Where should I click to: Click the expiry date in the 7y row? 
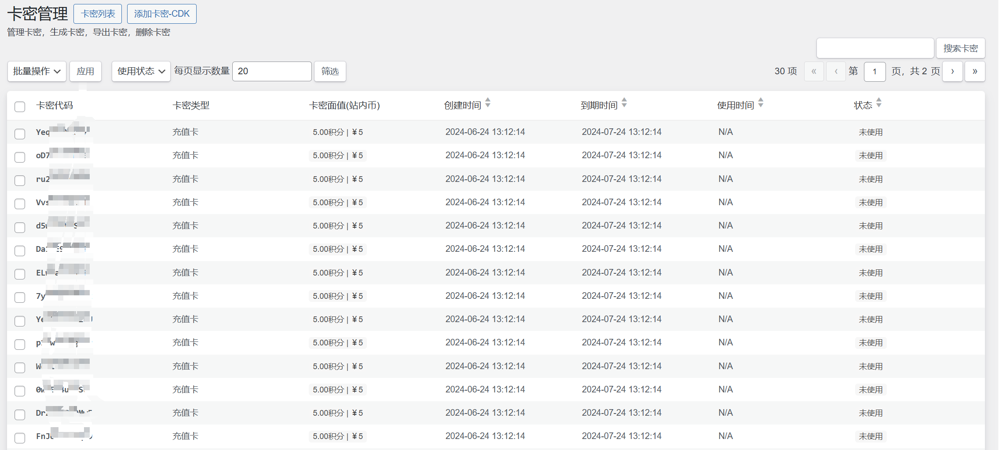click(x=622, y=296)
